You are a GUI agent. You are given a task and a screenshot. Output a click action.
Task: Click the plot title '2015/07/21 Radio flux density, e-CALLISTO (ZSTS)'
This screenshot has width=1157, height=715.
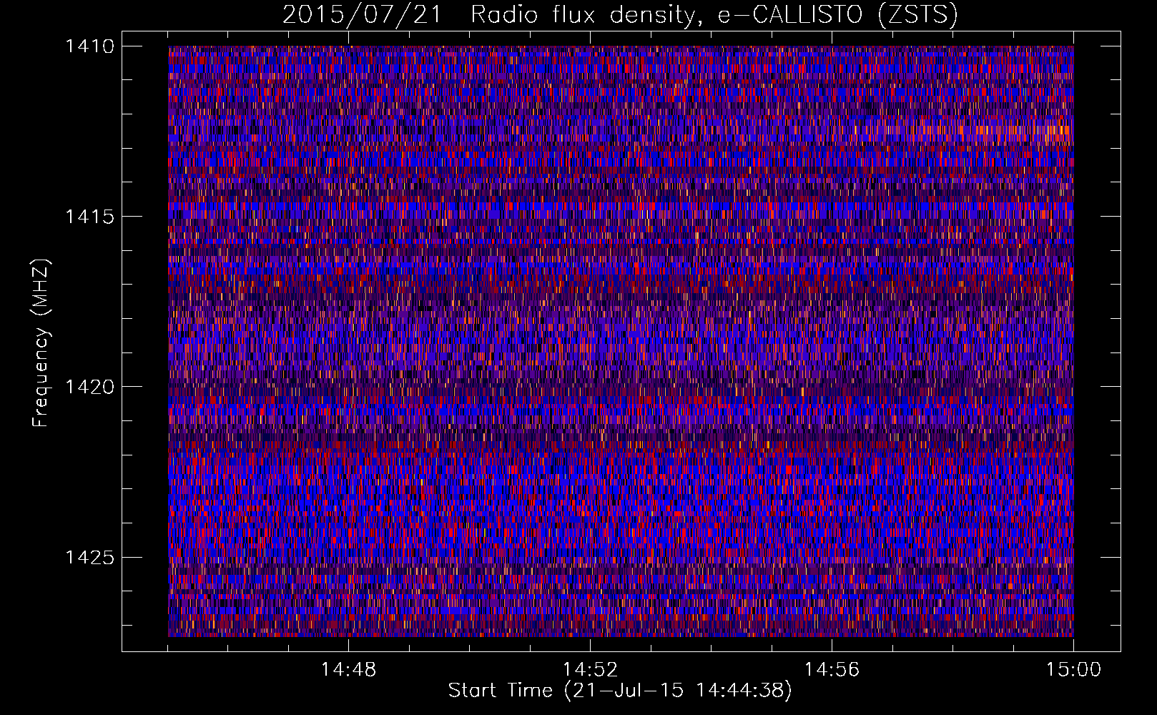click(x=620, y=15)
